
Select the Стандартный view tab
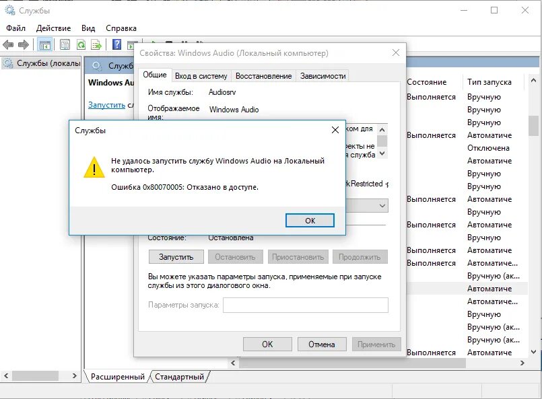click(x=179, y=377)
